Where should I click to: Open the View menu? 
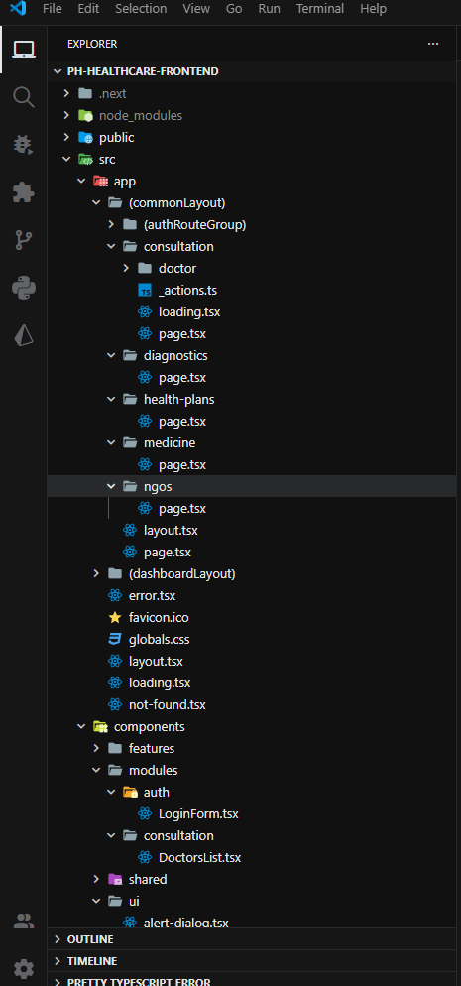pos(196,9)
